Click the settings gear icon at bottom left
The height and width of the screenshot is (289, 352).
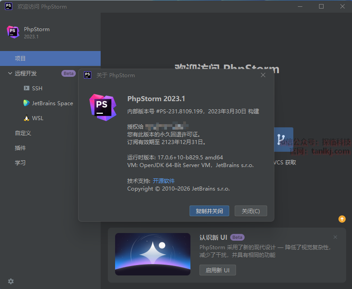11,281
